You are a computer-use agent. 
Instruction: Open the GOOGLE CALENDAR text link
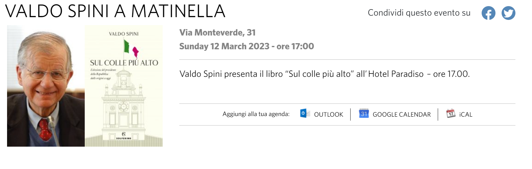point(402,115)
